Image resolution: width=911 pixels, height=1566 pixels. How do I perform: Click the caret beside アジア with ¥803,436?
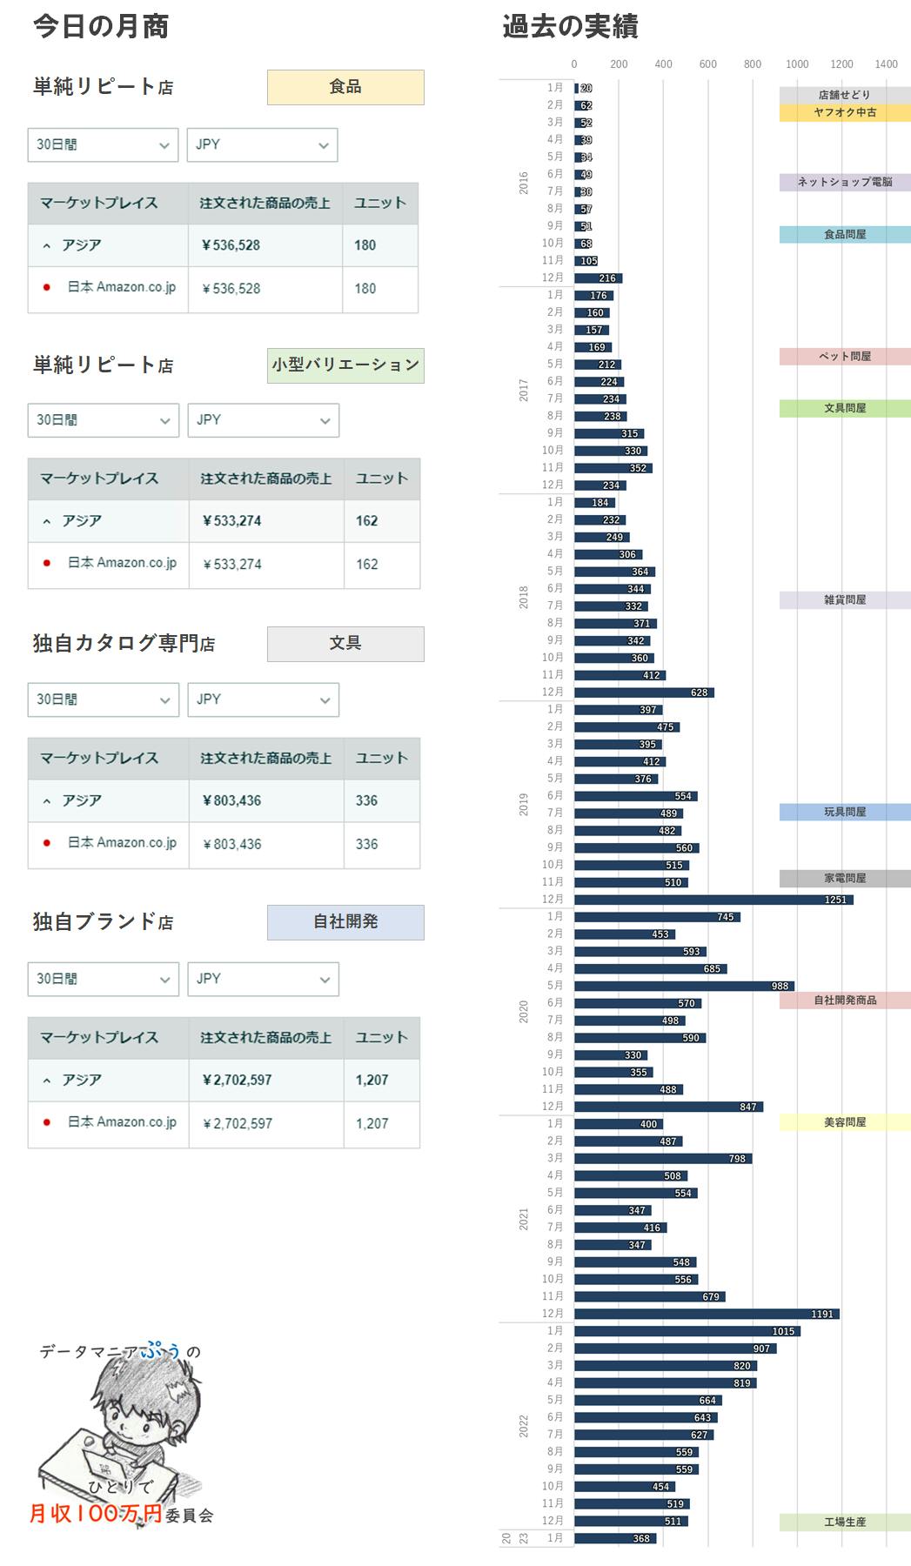(x=47, y=801)
